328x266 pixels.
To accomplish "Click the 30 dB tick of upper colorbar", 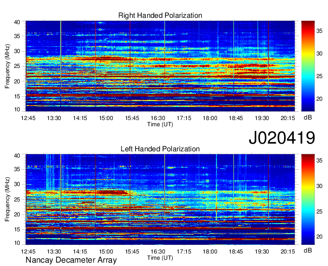I will coord(319,53).
